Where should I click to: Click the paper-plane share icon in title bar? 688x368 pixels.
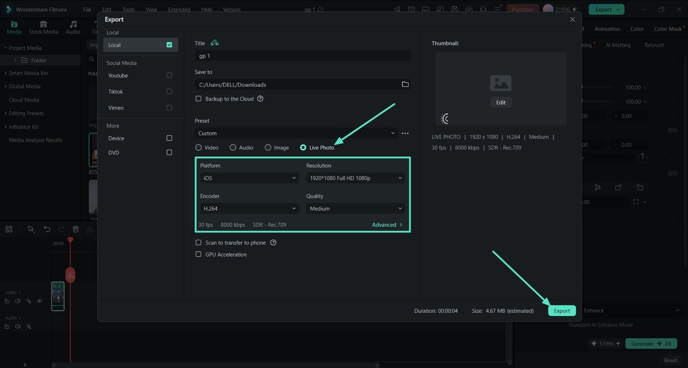(397, 9)
